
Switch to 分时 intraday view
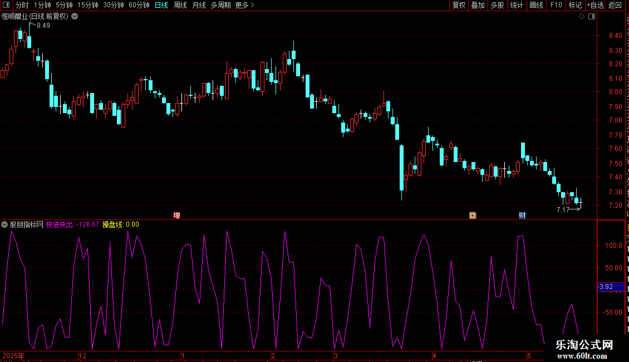22,5
